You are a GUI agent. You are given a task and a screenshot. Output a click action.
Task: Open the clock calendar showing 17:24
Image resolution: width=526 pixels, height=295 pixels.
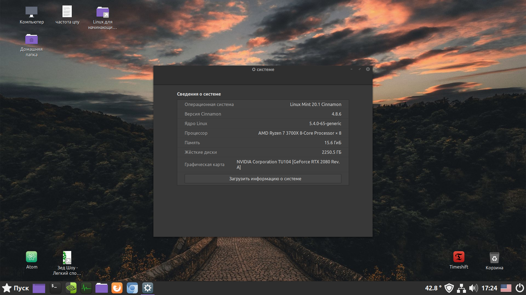coord(489,288)
